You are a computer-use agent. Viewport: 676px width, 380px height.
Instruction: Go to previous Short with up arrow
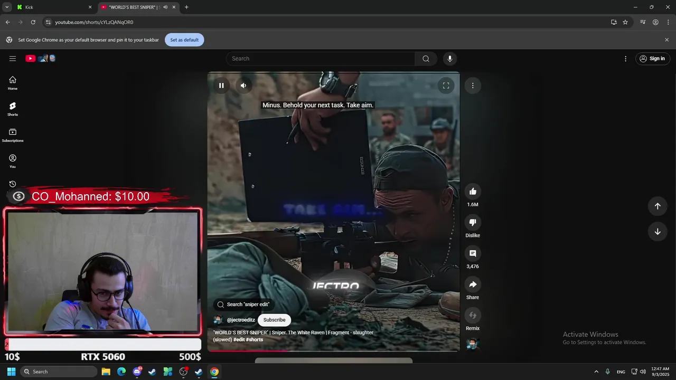tap(658, 206)
